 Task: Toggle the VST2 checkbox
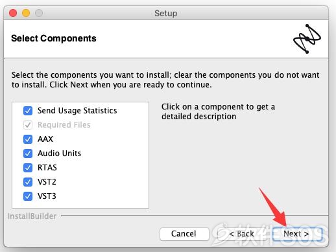(28, 182)
